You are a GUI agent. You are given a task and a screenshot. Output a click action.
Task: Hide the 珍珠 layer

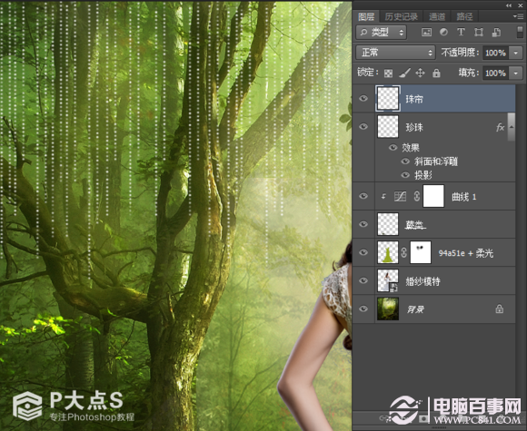point(363,126)
